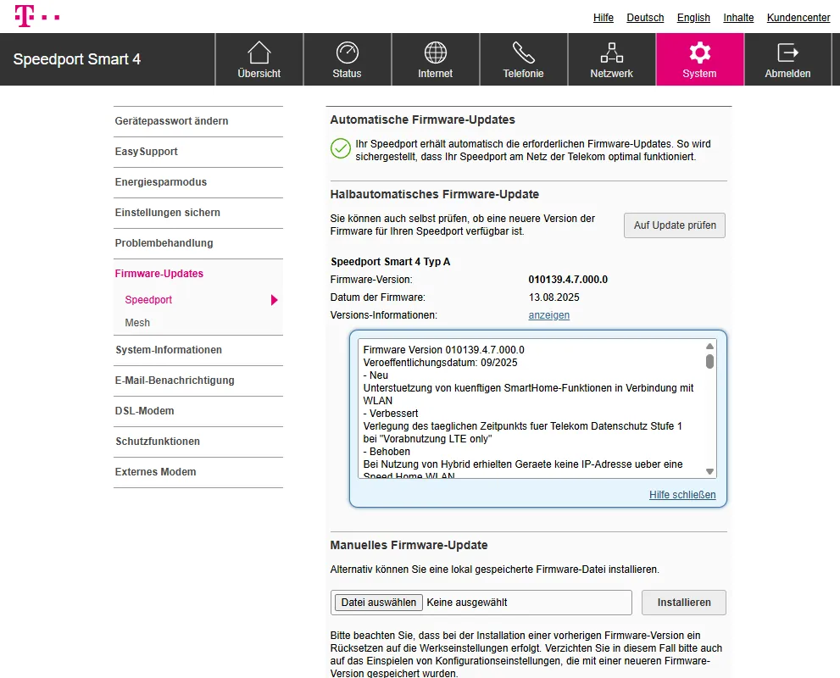Open the Übersicht home icon
840x678 pixels.
259,52
